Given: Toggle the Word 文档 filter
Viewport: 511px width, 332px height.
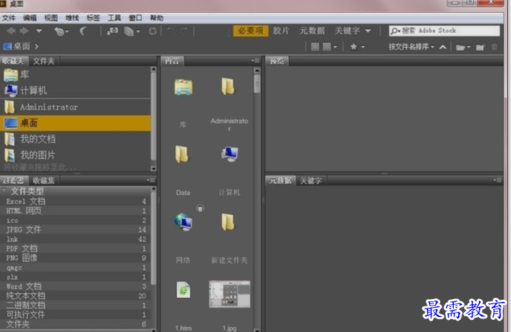Looking at the screenshot, I should (76, 286).
